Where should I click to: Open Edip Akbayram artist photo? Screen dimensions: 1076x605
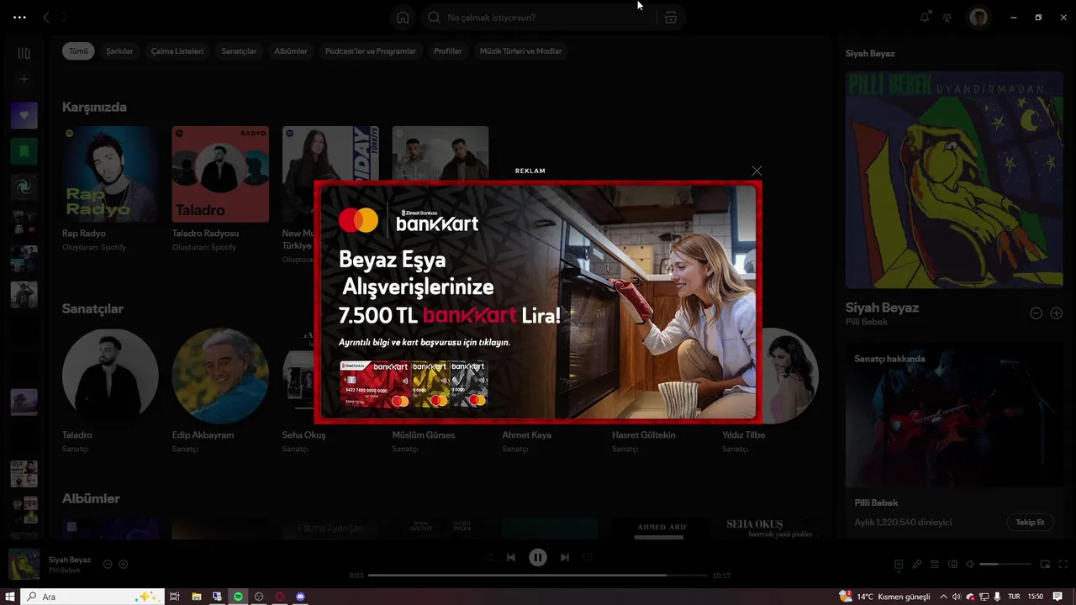[220, 376]
